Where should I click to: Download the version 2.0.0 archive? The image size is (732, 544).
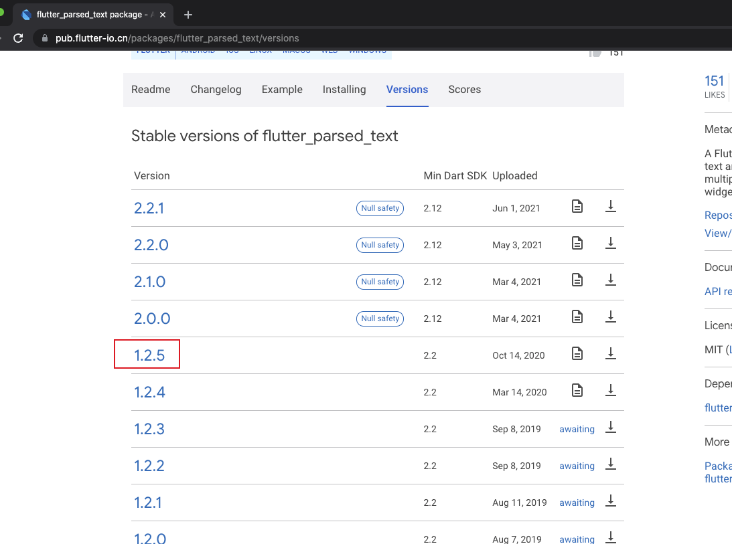[610, 317]
